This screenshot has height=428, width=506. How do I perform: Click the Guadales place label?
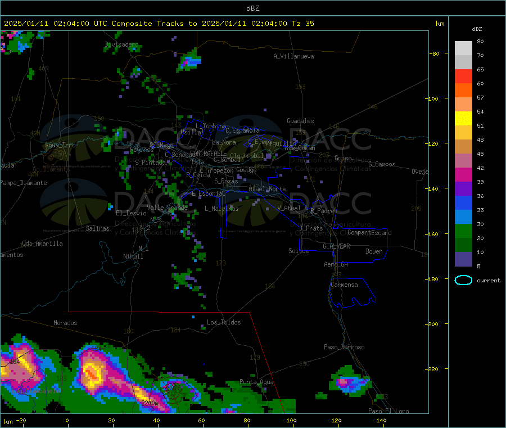300,121
